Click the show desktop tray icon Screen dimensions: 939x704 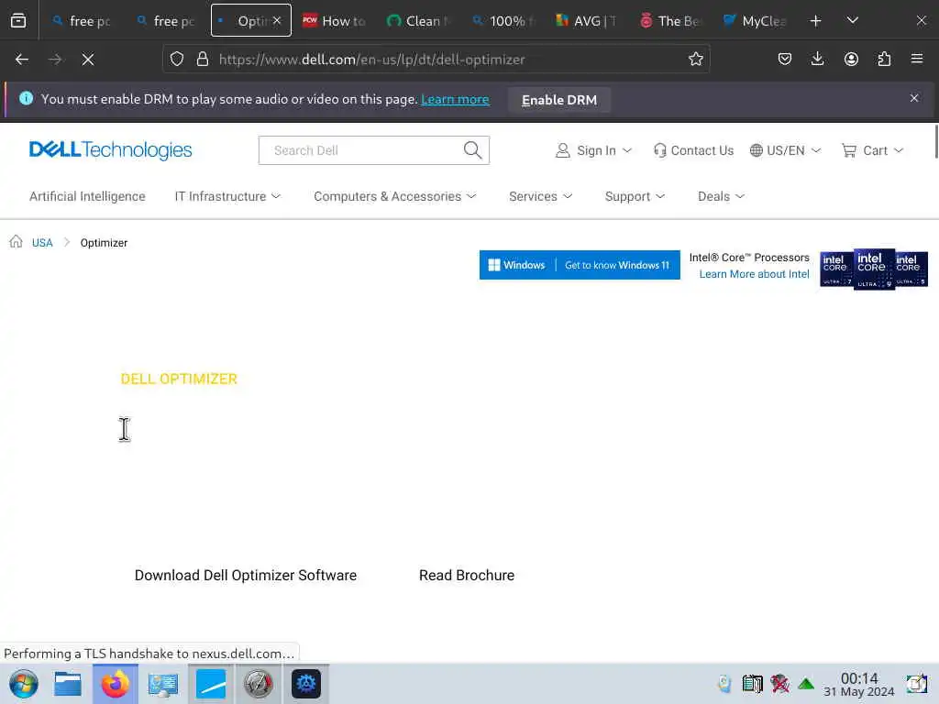(916, 684)
